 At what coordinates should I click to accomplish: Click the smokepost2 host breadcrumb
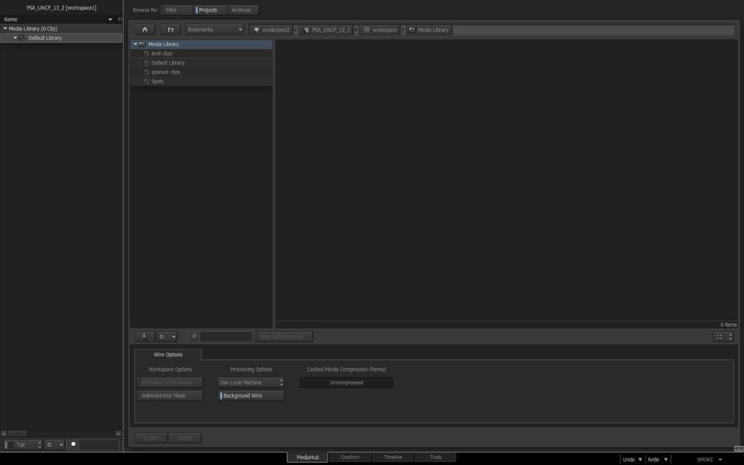pyautogui.click(x=272, y=30)
